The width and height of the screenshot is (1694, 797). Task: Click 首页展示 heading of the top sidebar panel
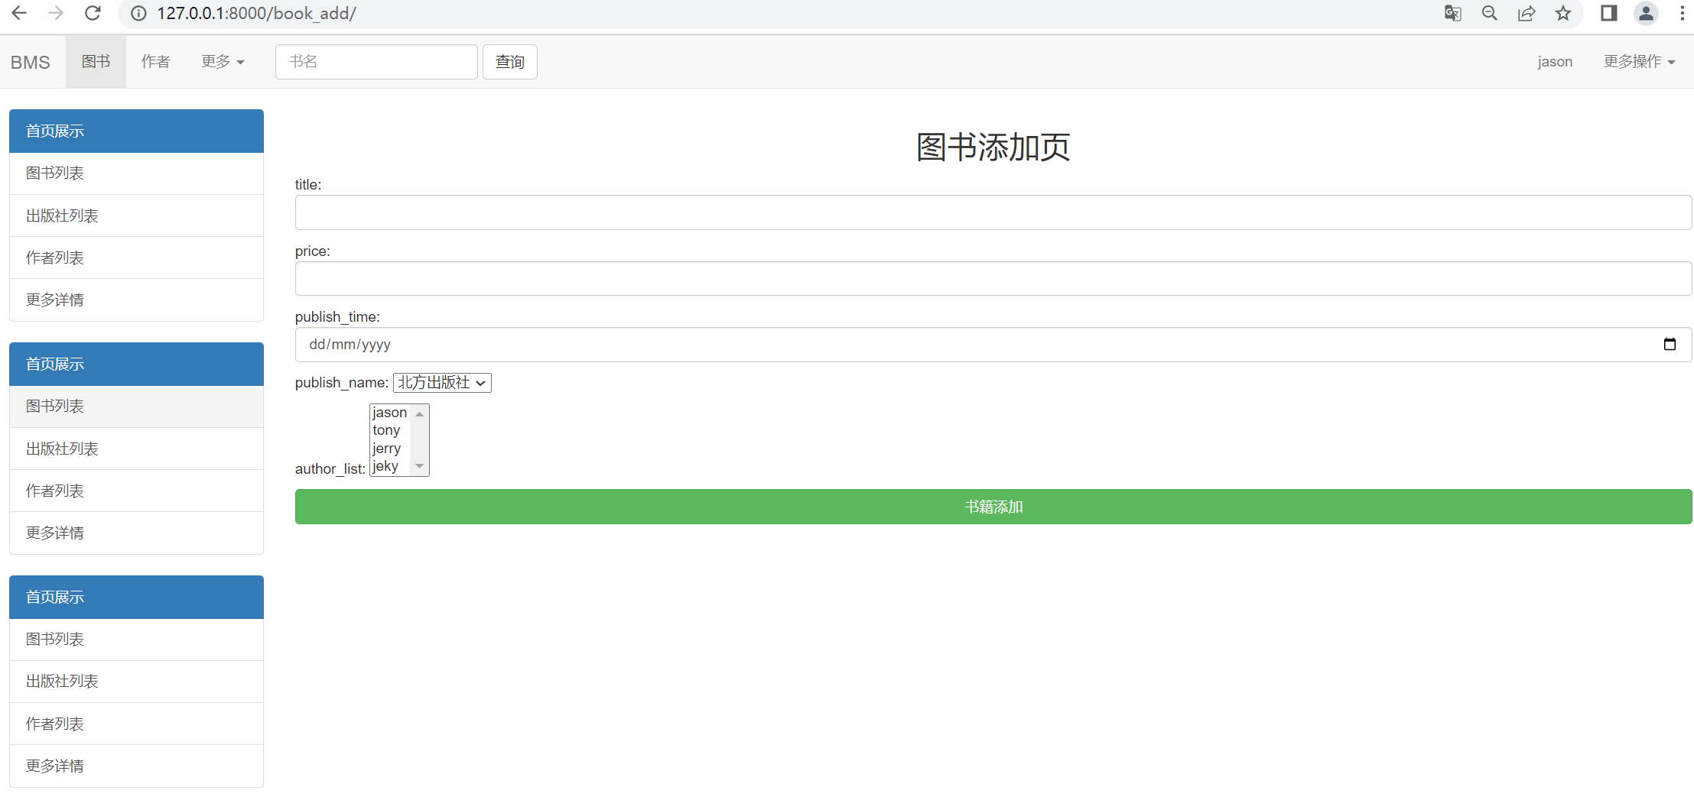[136, 131]
